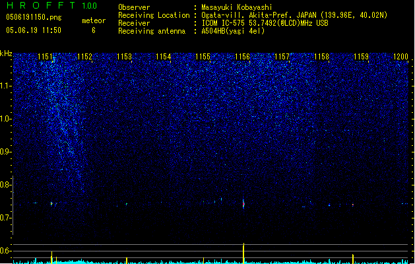The image size is (415, 264).
Task: Click the yellow intensity spike near 1159
Action: click(353, 259)
